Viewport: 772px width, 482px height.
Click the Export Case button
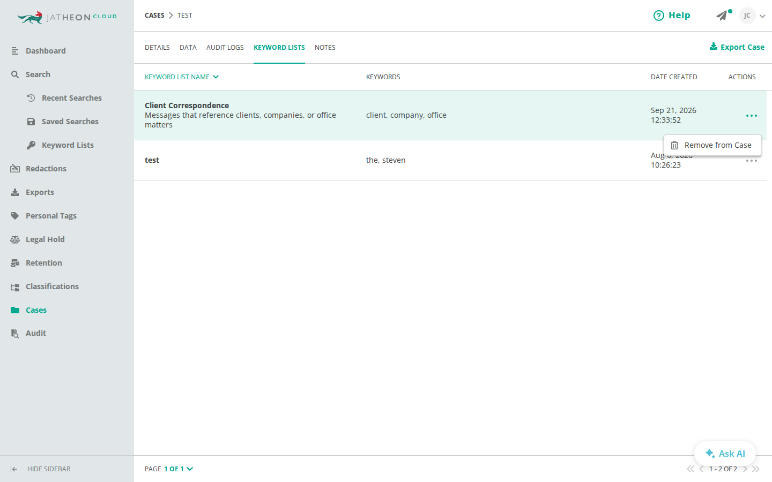click(x=737, y=47)
